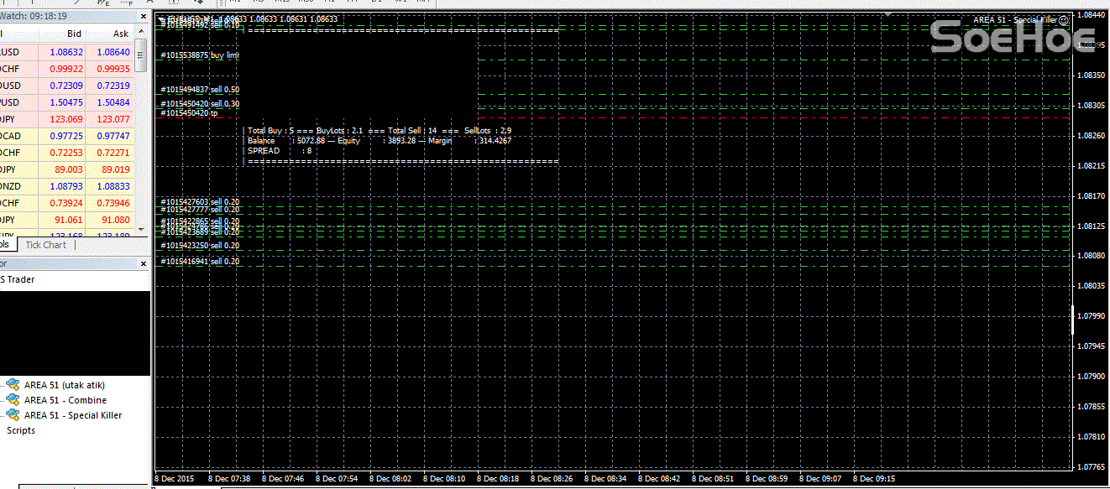
Task: Switch to the Tick Chart tab
Action: coord(45,245)
